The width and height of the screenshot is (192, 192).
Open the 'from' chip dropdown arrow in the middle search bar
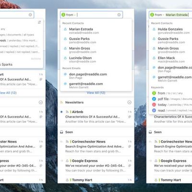(75, 15)
